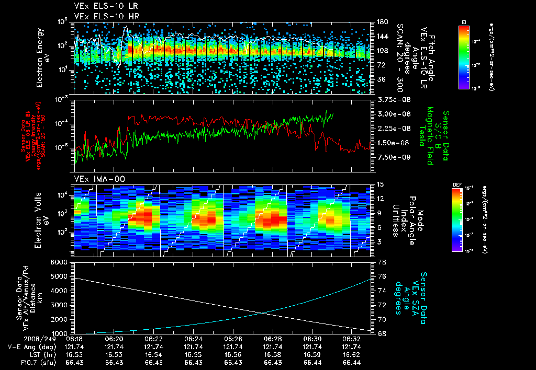This screenshot has width=536, height=370.
Task: Click the 36 pitch angle tick label
Action: pos(381,79)
